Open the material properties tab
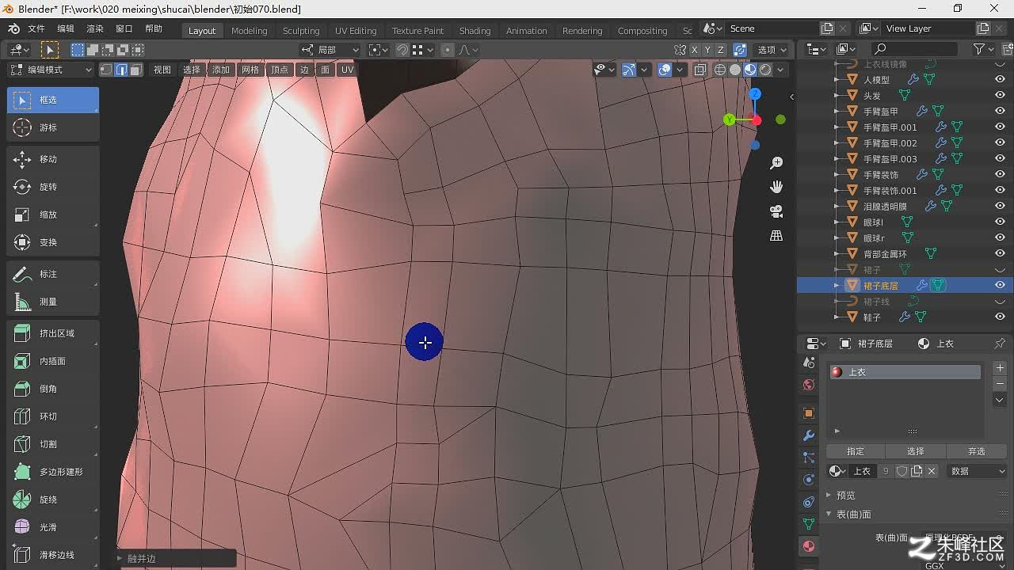 tap(809, 546)
